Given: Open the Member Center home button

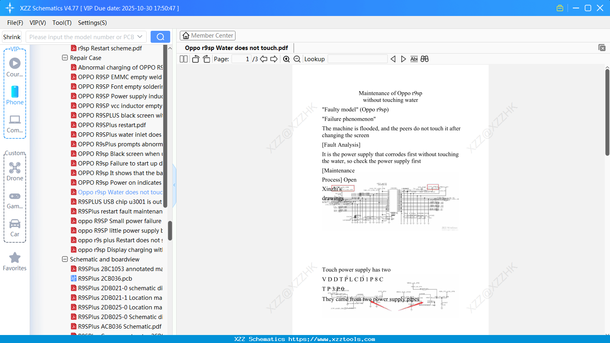Looking at the screenshot, I should (207, 36).
